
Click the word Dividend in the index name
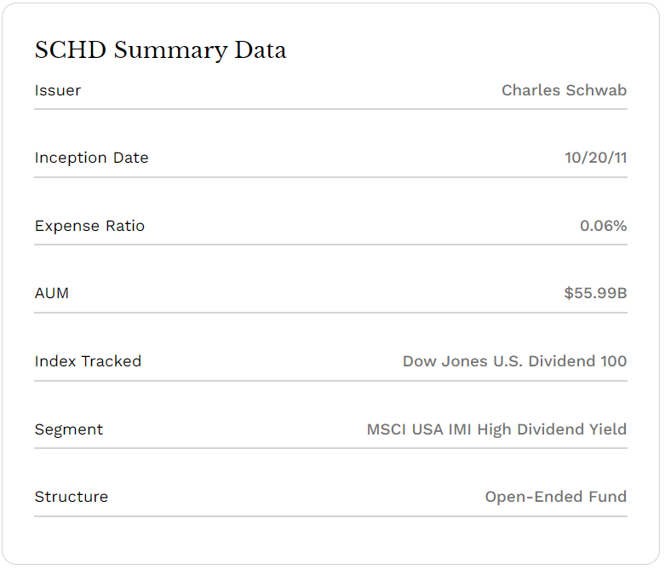coord(562,361)
